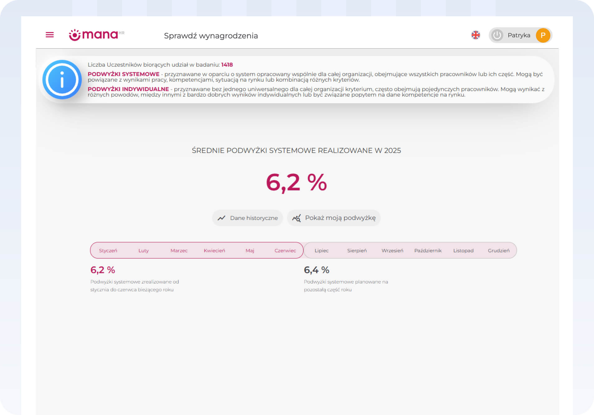Select Wrzesień month
This screenshot has width=594, height=415.
tap(392, 250)
